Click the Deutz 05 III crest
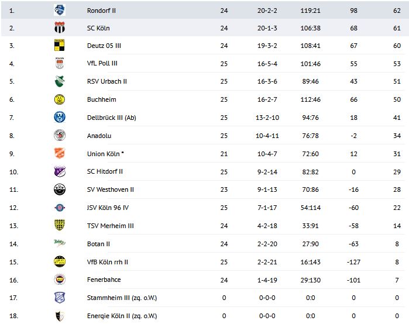This screenshot has width=409, height=324. coord(60,46)
